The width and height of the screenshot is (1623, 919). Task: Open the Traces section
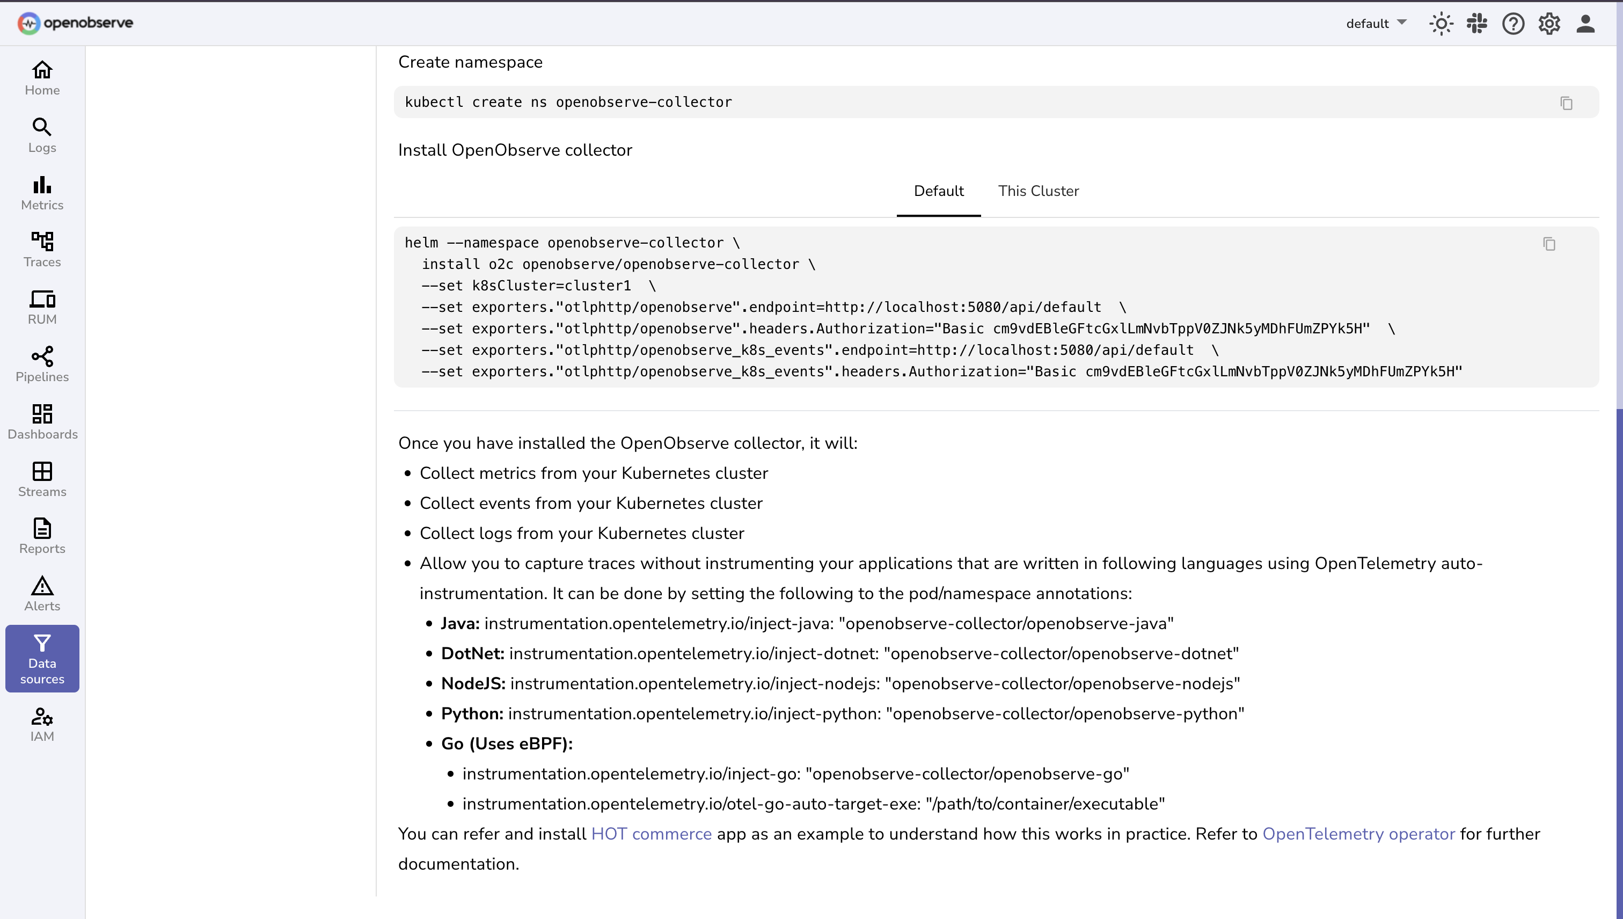42,250
